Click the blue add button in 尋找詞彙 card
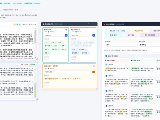160x120 pixels. click(x=66, y=35)
